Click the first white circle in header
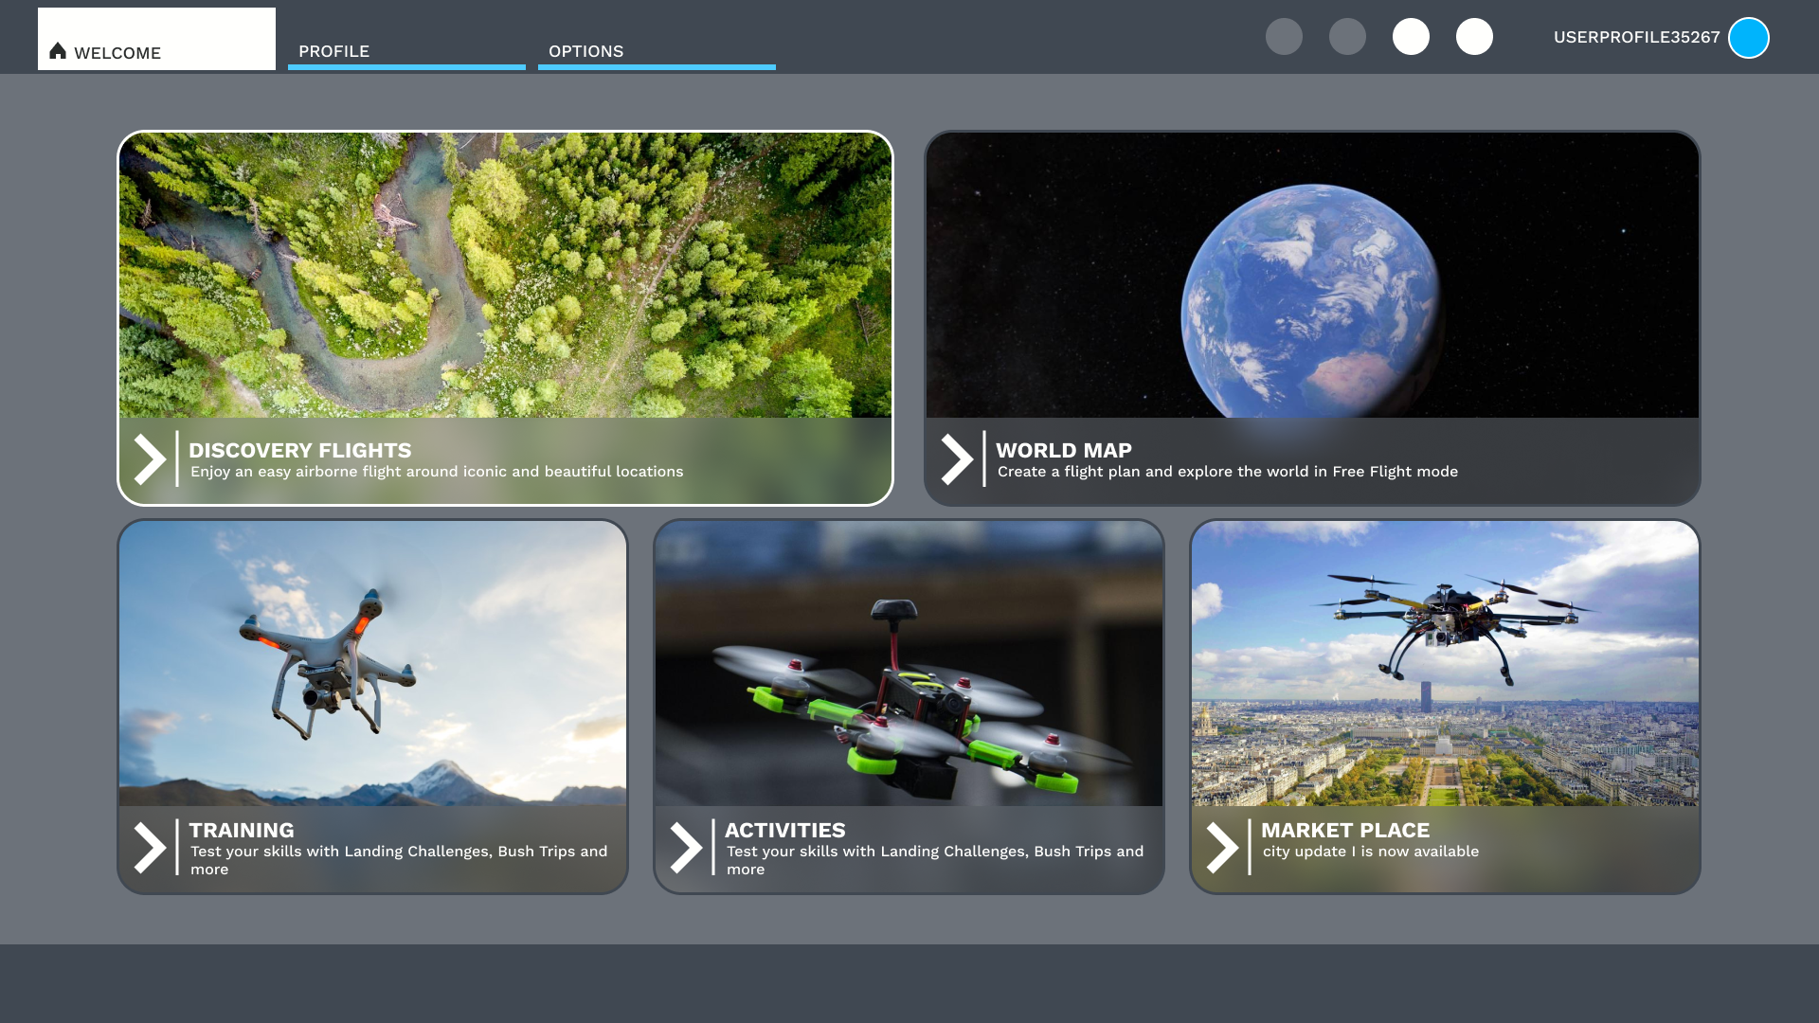The height and width of the screenshot is (1023, 1819). coord(1411,37)
